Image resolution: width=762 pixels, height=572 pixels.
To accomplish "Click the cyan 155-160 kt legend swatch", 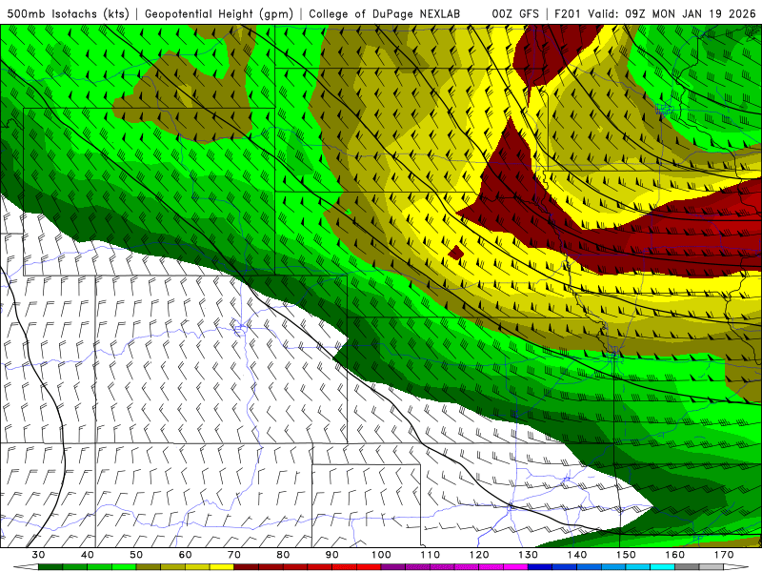I will (662, 567).
